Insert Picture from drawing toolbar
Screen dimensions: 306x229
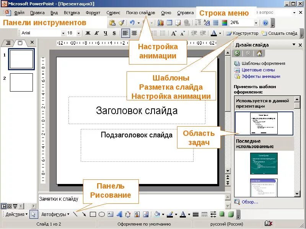pos(146,214)
